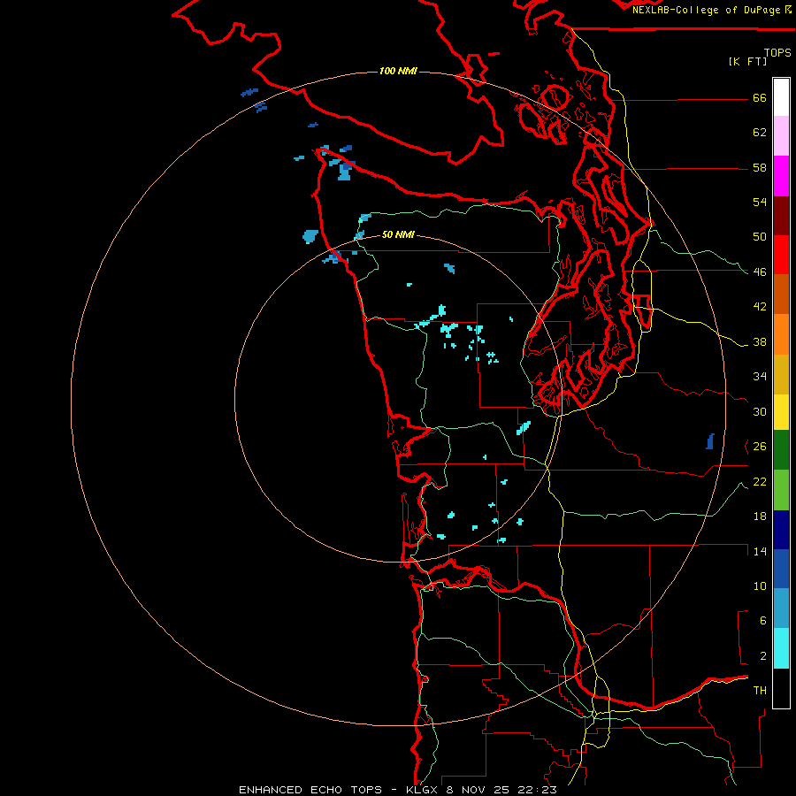Click the "50 NMI" range ring label
The width and height of the screenshot is (796, 796).
(x=398, y=234)
